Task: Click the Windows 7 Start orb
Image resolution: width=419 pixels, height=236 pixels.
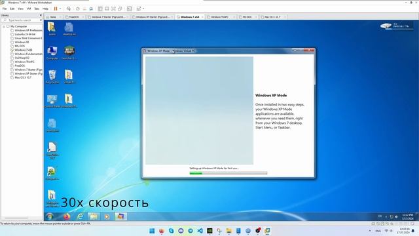Action: point(50,216)
